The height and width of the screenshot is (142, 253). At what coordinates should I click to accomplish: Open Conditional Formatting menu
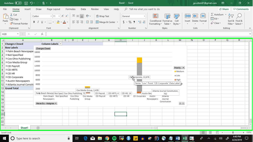[x=155, y=19]
